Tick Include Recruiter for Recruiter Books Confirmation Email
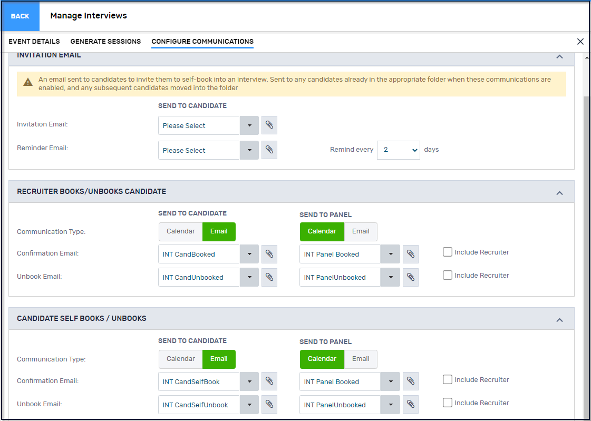Screen dimensions: 591x421 point(448,252)
